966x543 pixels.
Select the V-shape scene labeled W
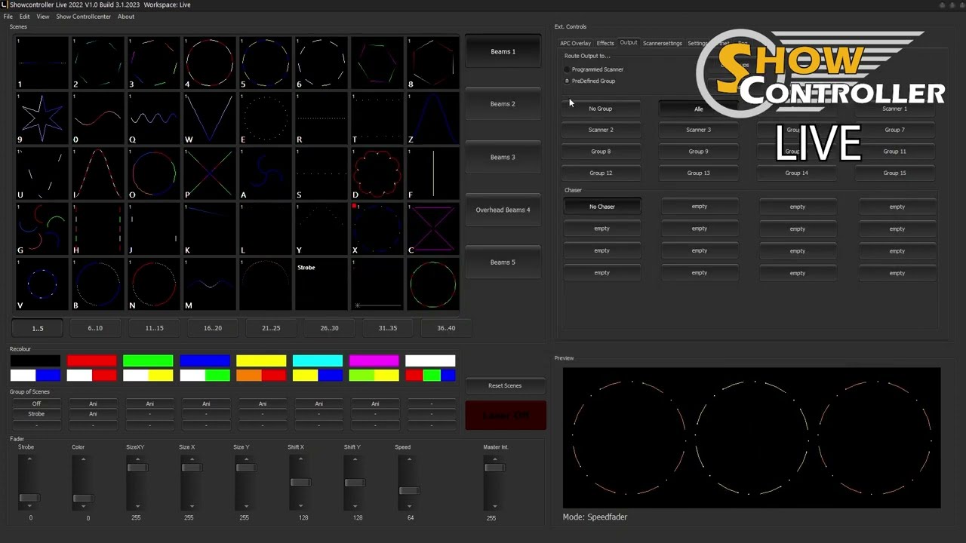coord(209,118)
